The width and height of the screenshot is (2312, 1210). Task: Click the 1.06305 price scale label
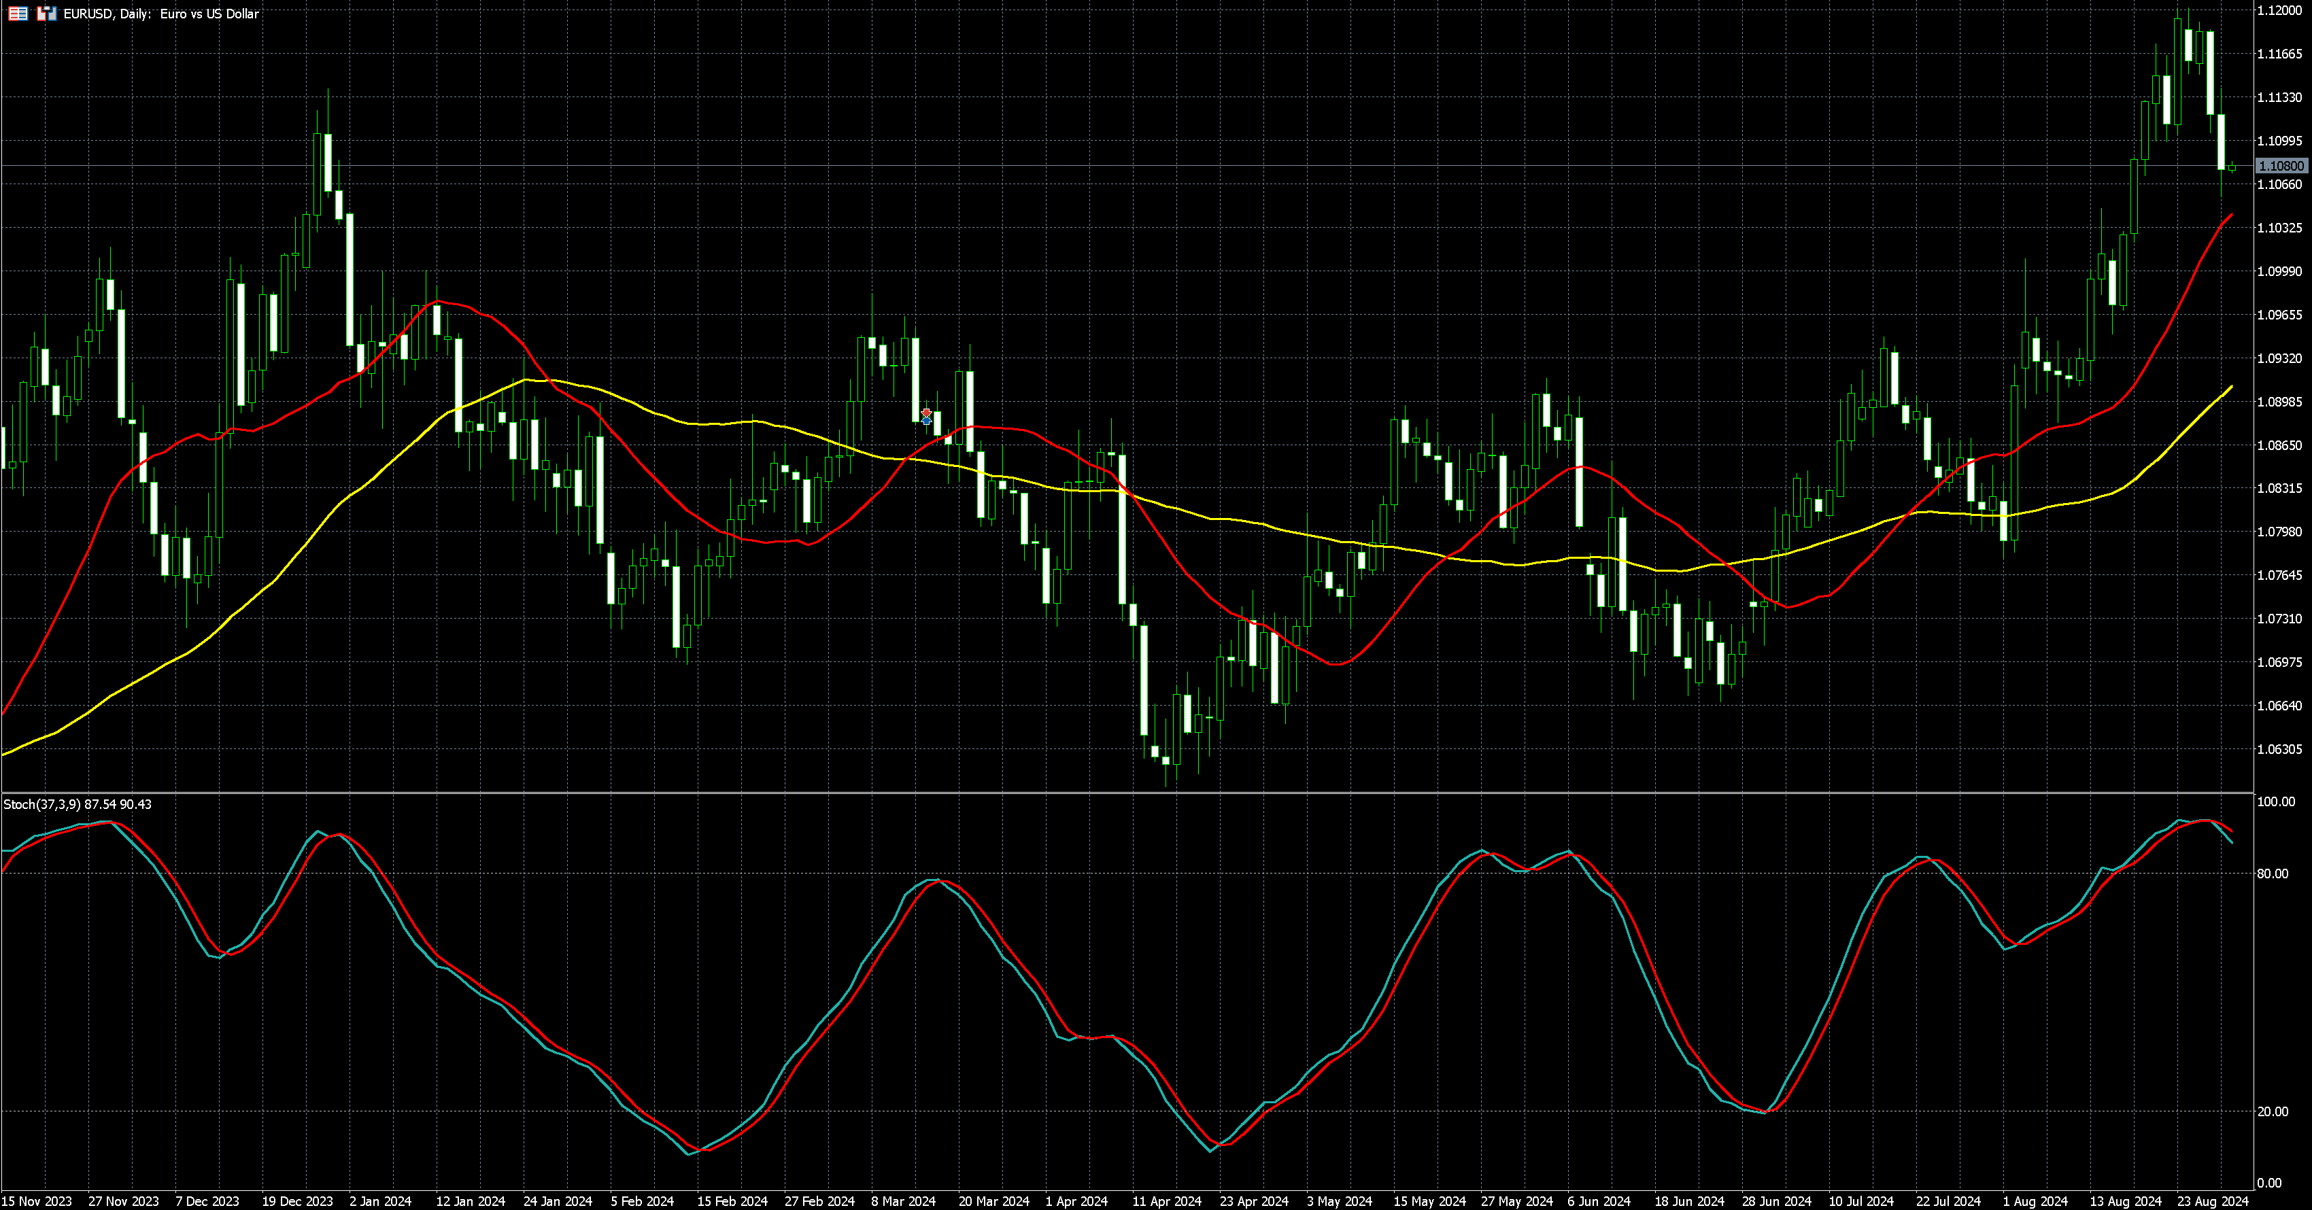click(x=2279, y=749)
